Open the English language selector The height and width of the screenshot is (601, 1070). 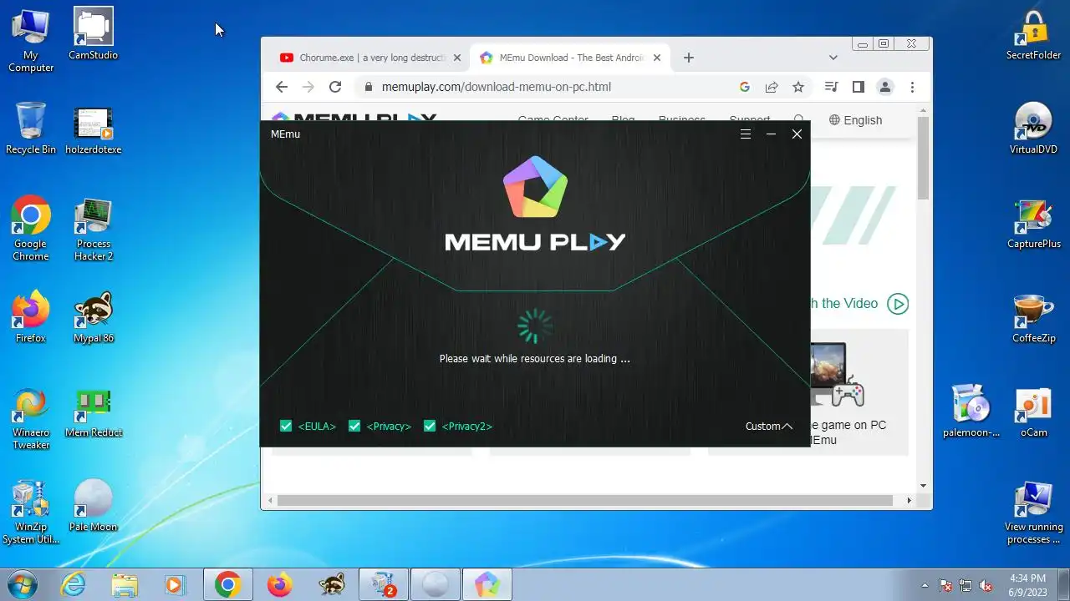point(855,120)
